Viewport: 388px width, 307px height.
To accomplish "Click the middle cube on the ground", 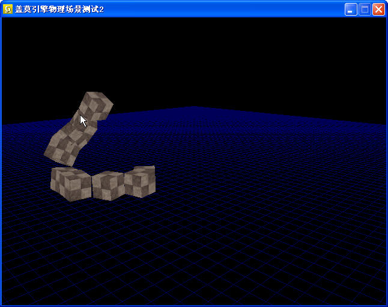I will 108,185.
